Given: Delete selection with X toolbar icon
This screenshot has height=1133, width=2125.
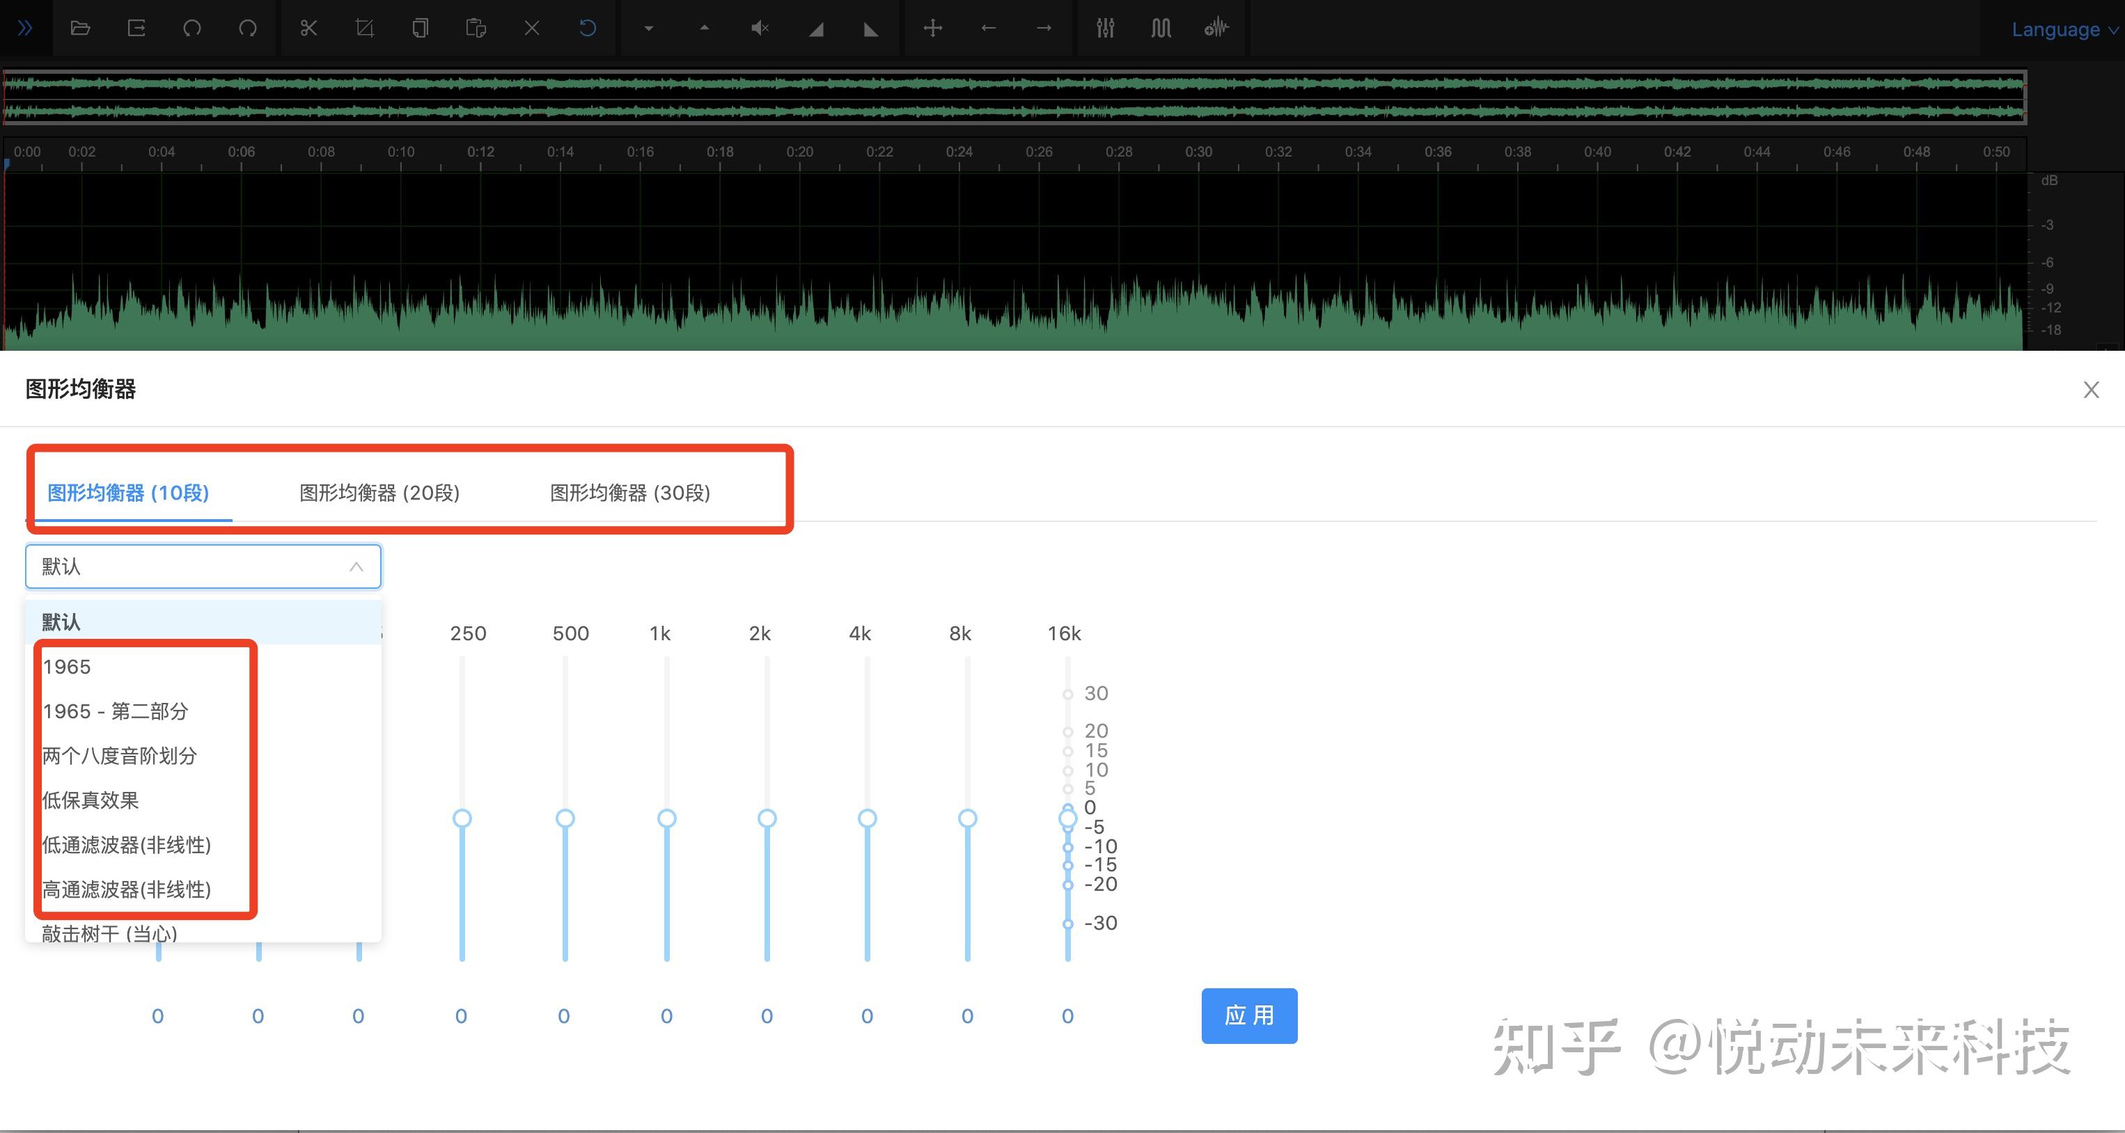Looking at the screenshot, I should pyautogui.click(x=532, y=28).
